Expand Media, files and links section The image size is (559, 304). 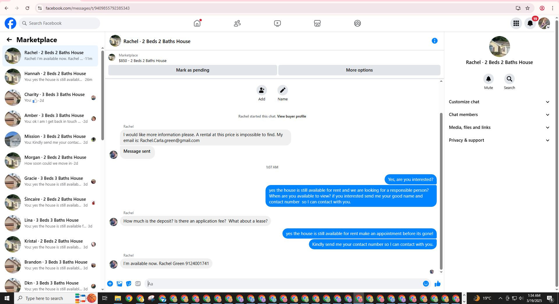(499, 127)
